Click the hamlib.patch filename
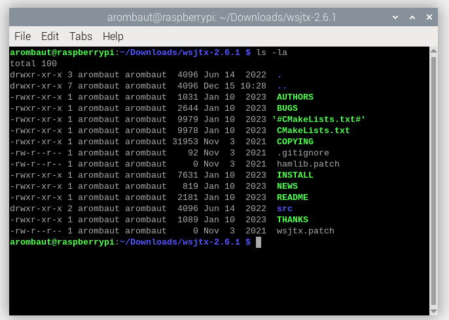This screenshot has width=449, height=320. [x=308, y=164]
